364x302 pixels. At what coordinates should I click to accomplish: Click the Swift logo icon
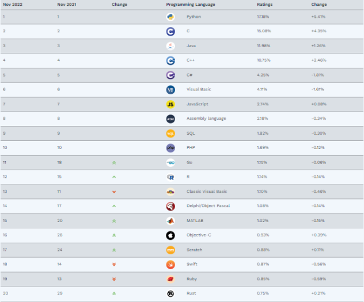point(170,264)
